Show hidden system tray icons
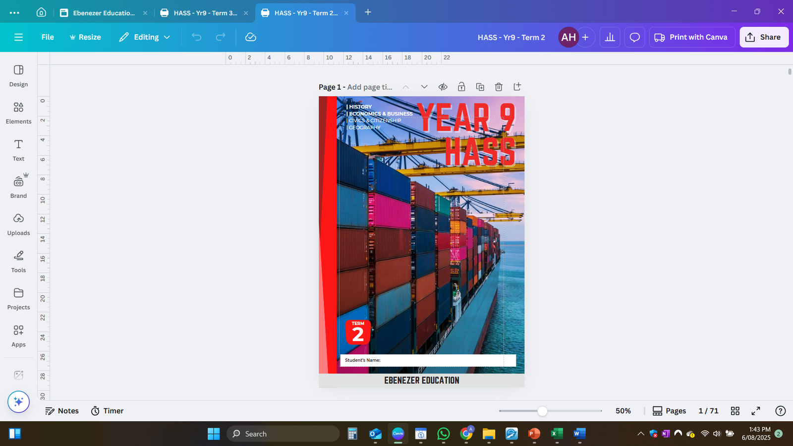This screenshot has height=446, width=793. [641, 434]
